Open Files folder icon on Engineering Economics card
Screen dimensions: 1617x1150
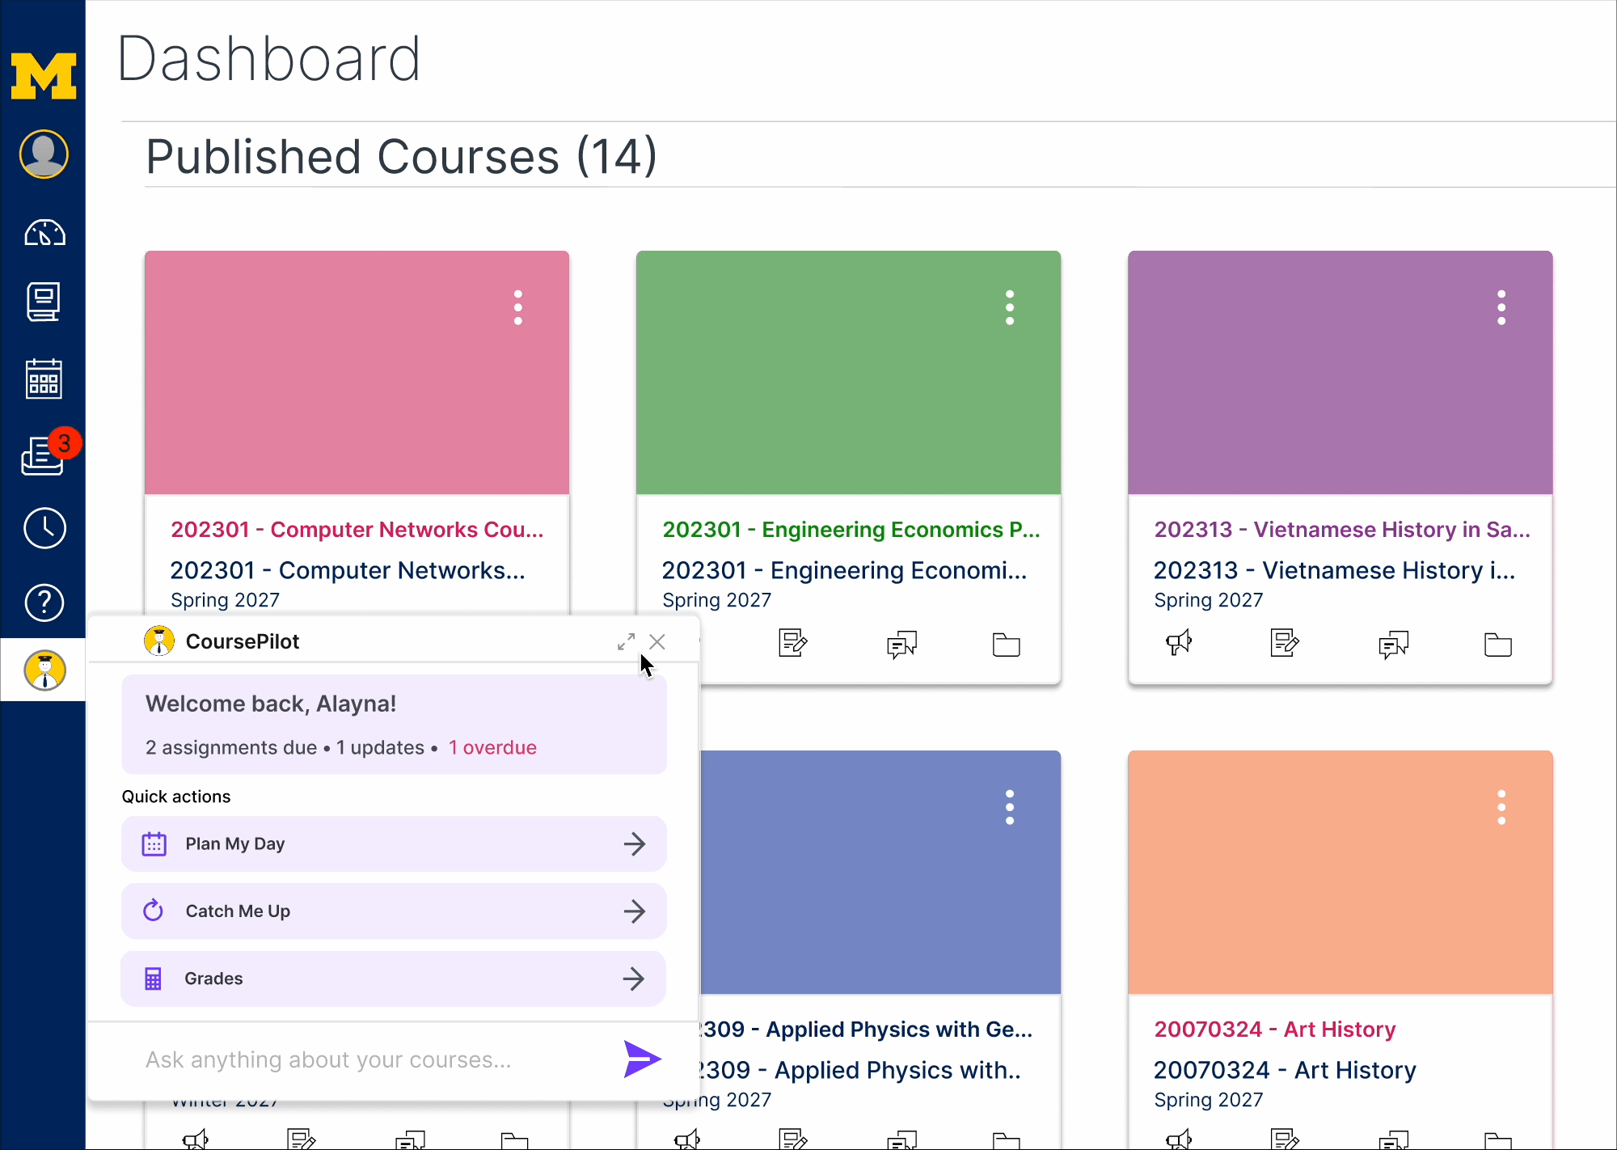click(1007, 645)
